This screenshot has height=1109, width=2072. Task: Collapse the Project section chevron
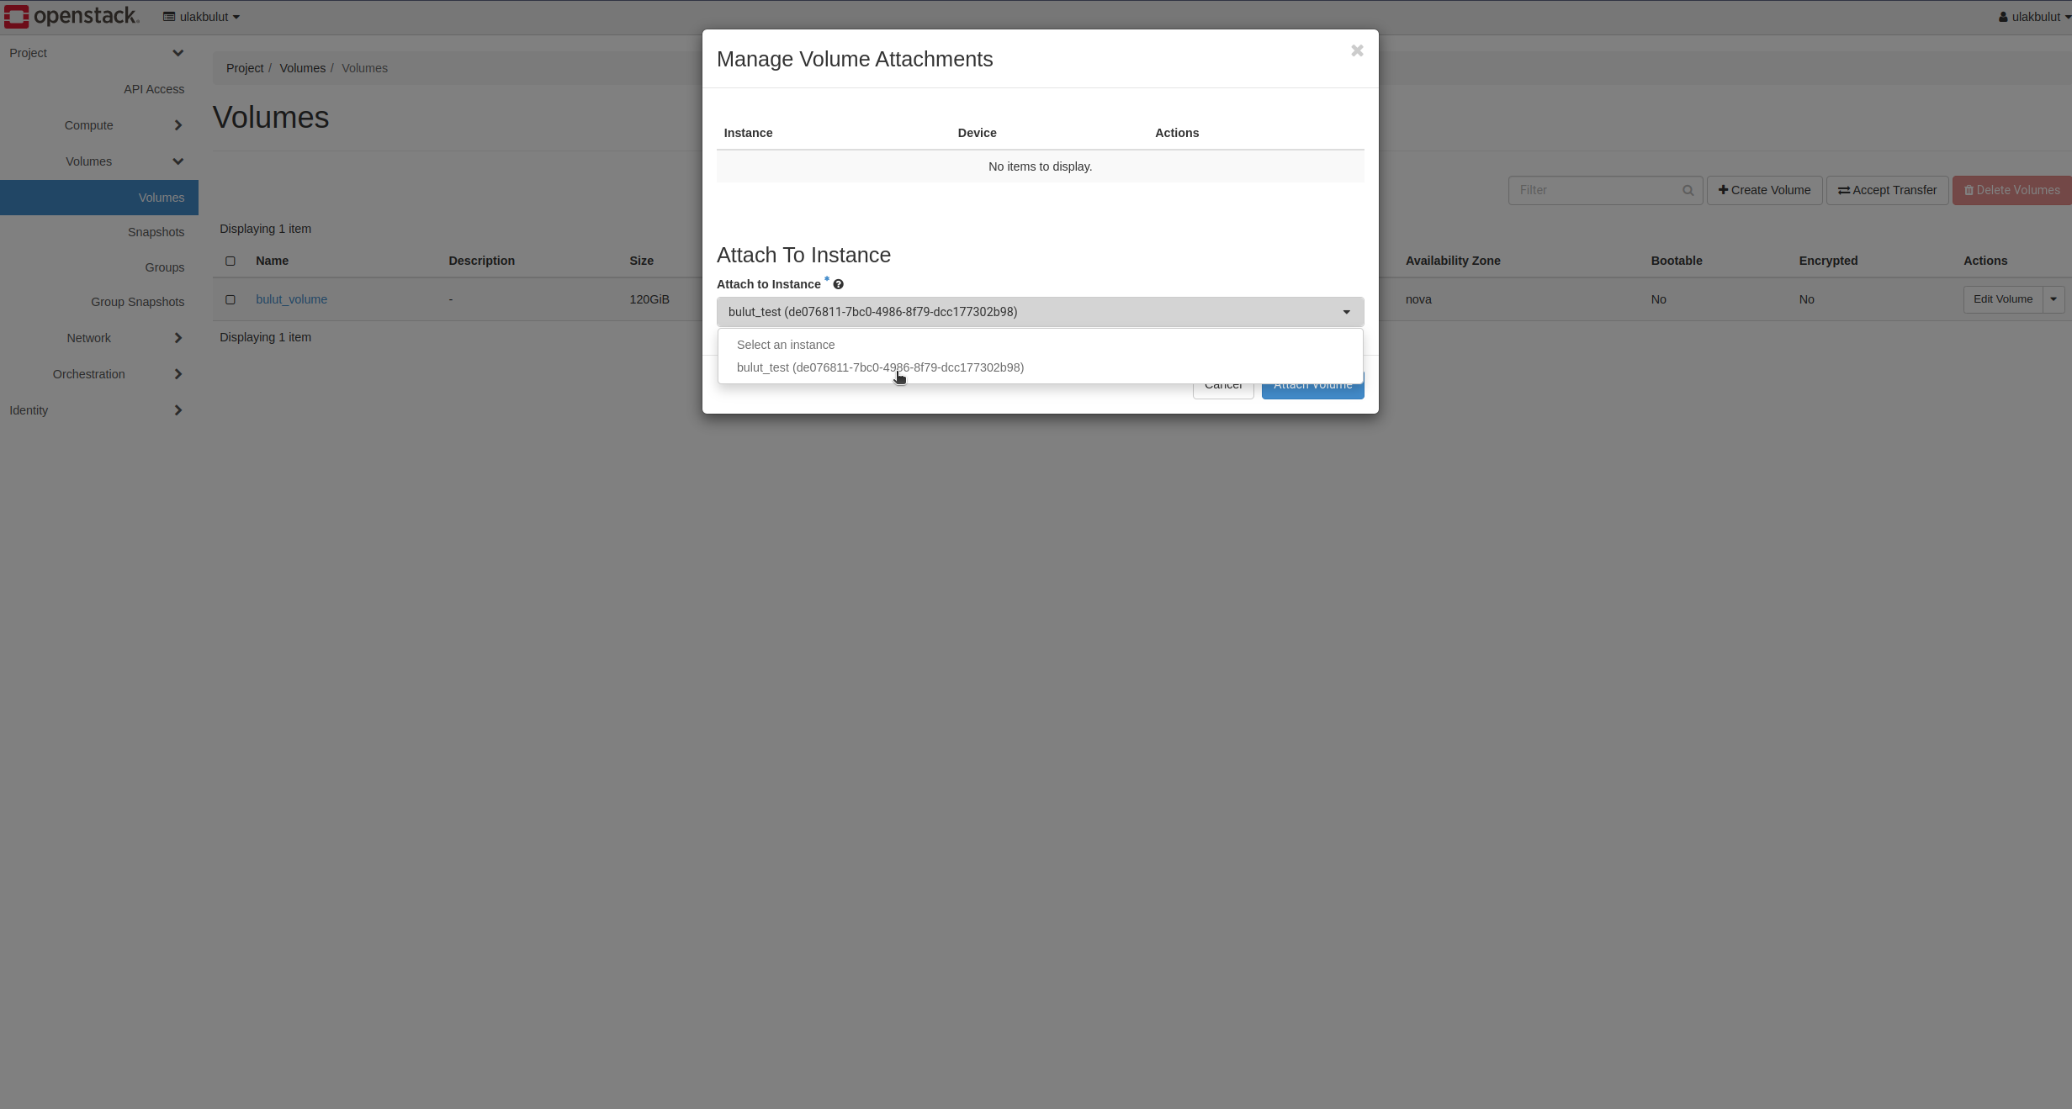(178, 53)
